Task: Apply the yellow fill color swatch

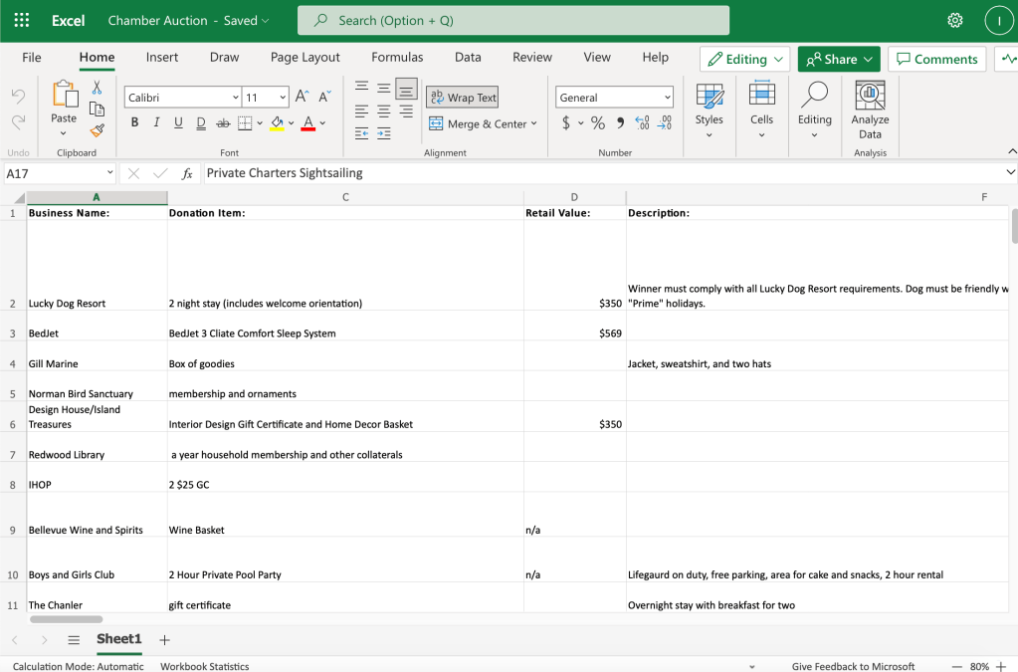Action: pyautogui.click(x=277, y=123)
